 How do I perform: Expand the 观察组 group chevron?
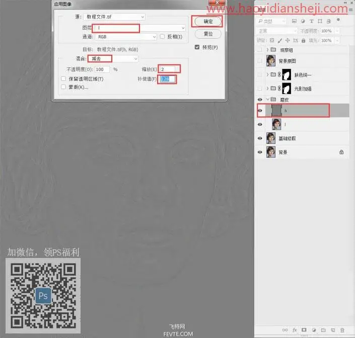[x=267, y=49]
